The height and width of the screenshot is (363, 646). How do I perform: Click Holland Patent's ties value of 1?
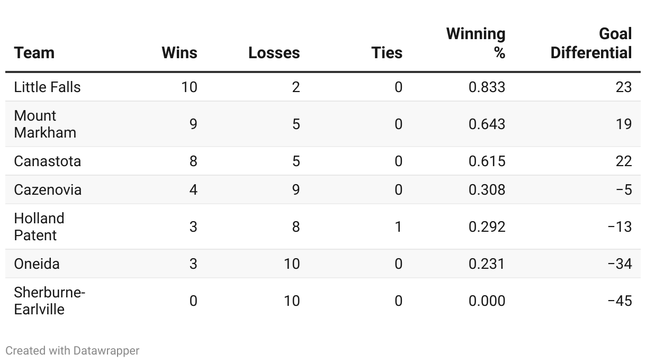pyautogui.click(x=398, y=226)
